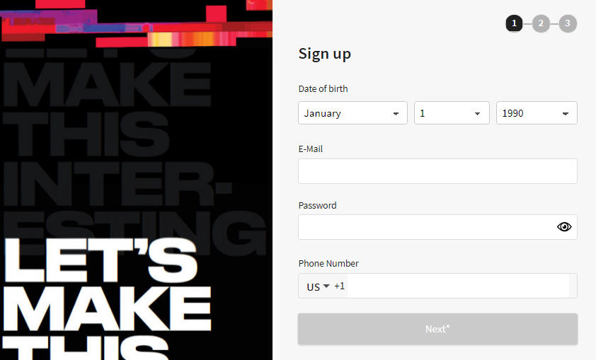Screen dimensions: 596x360
Task: Select step 3 indicator circle
Action: point(568,23)
